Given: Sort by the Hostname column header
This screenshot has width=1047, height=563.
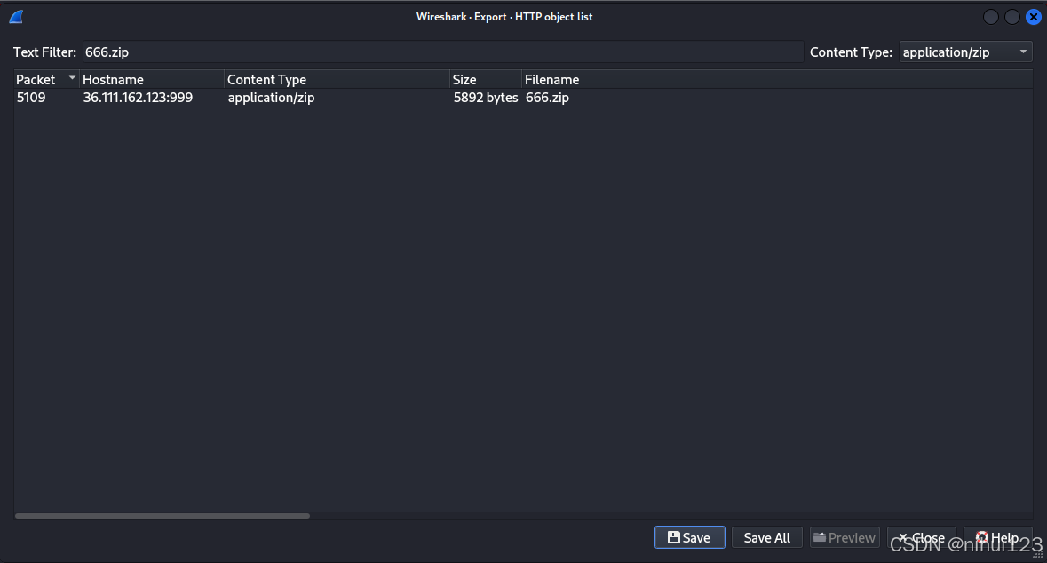Looking at the screenshot, I should coord(152,79).
